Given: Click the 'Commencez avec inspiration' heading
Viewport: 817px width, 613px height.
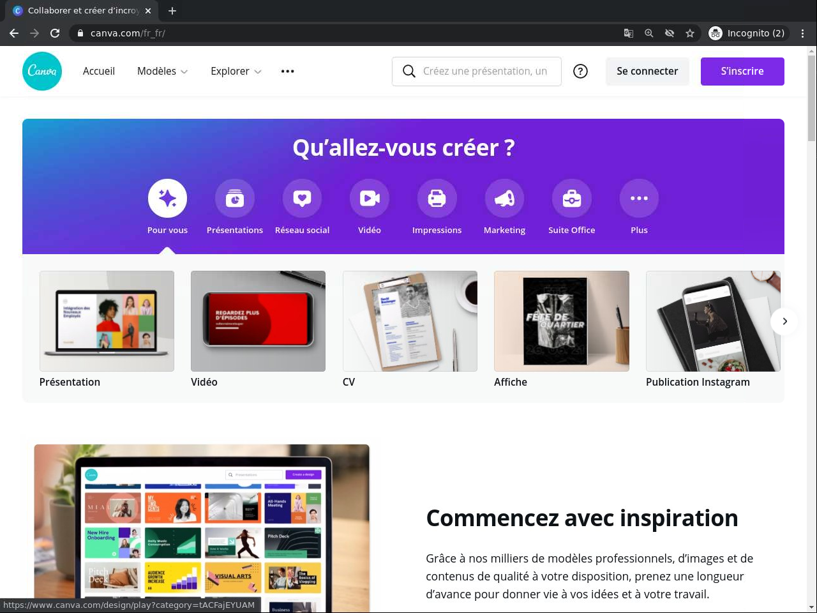Looking at the screenshot, I should coord(582,518).
